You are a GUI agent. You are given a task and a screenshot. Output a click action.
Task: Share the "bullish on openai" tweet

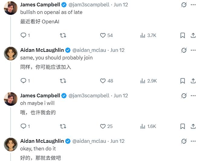(193, 35)
